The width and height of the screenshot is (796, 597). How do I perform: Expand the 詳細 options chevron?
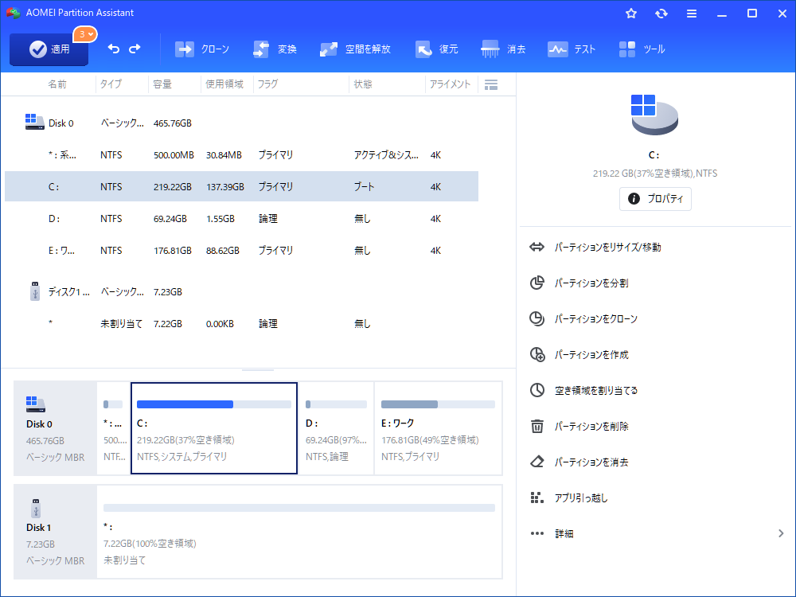[x=781, y=533]
